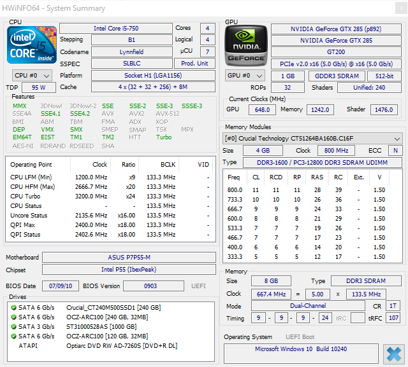Click the Operating Point column header
The image size is (408, 367).
38,165
